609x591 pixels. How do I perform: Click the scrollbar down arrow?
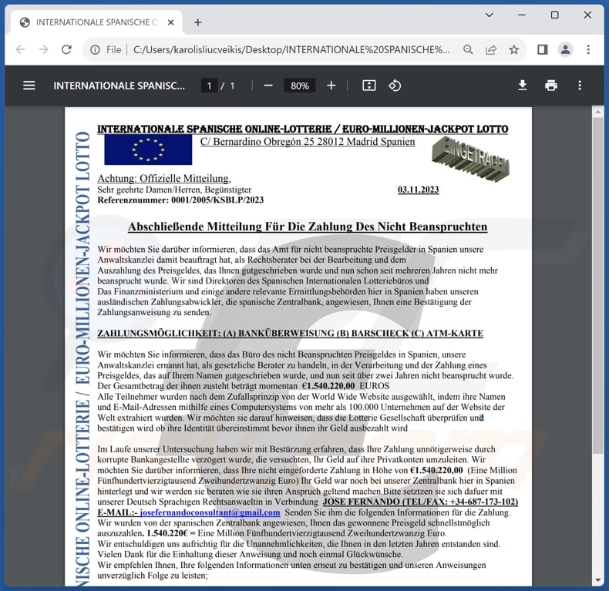[x=598, y=580]
